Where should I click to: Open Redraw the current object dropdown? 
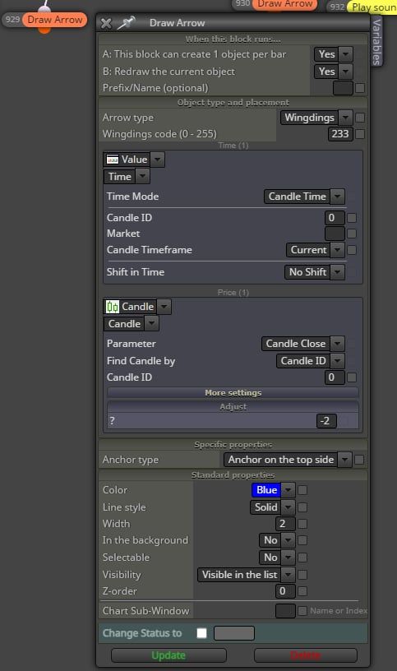point(333,72)
